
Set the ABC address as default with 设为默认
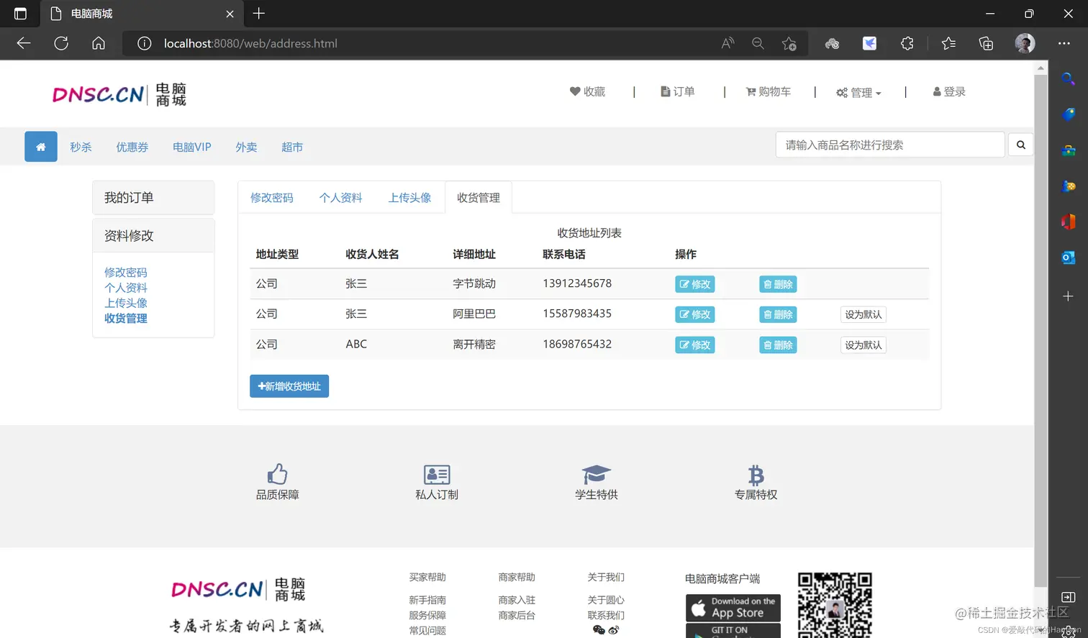click(x=862, y=345)
